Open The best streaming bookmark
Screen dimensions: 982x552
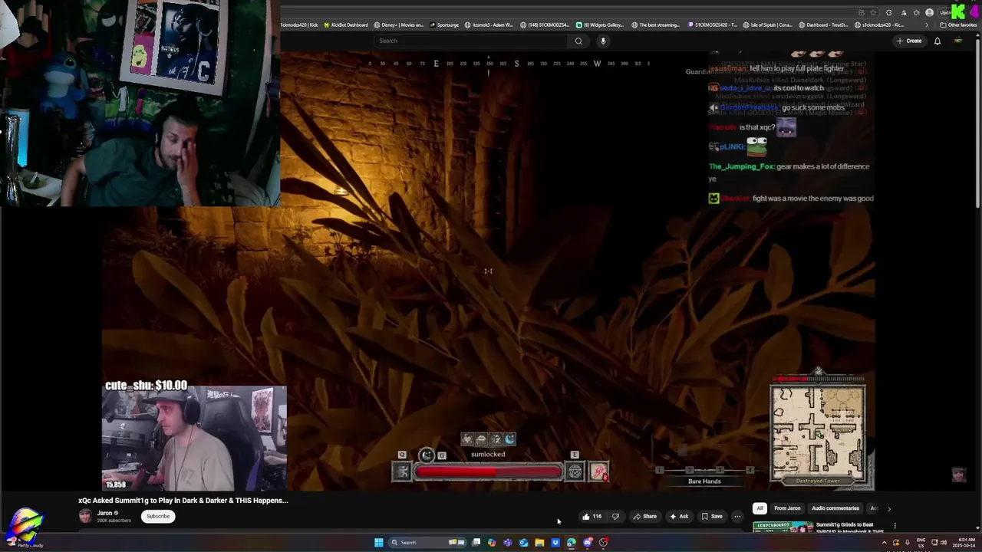pos(655,25)
